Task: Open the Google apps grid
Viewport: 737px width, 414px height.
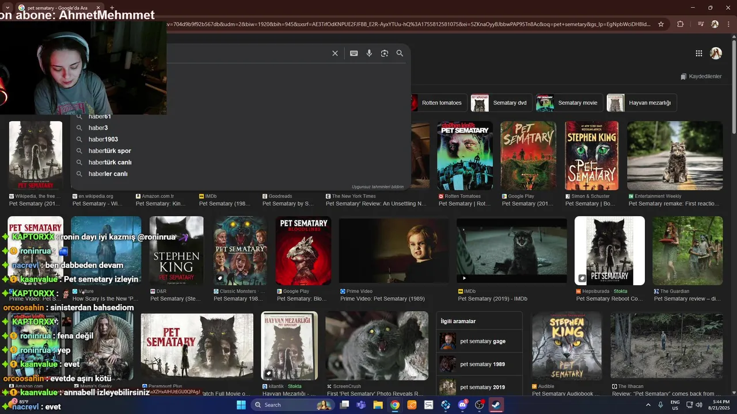Action: tap(698, 53)
